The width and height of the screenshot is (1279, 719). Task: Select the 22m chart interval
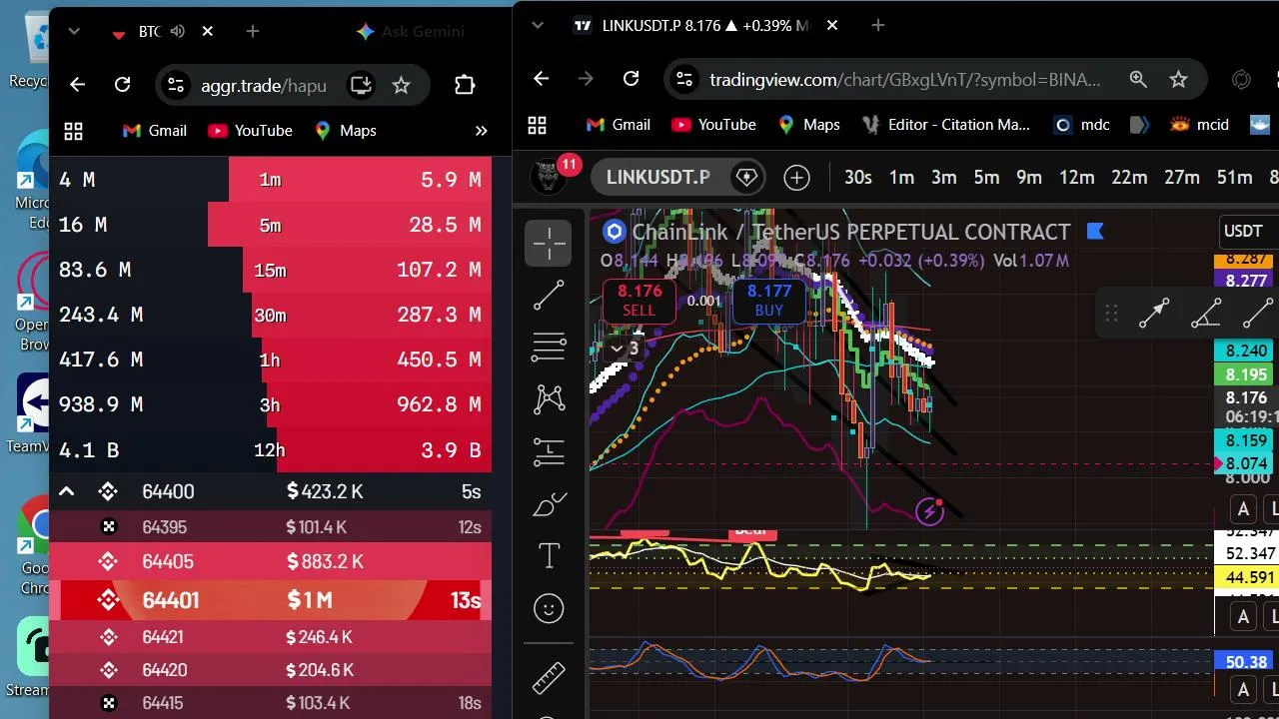1129,178
